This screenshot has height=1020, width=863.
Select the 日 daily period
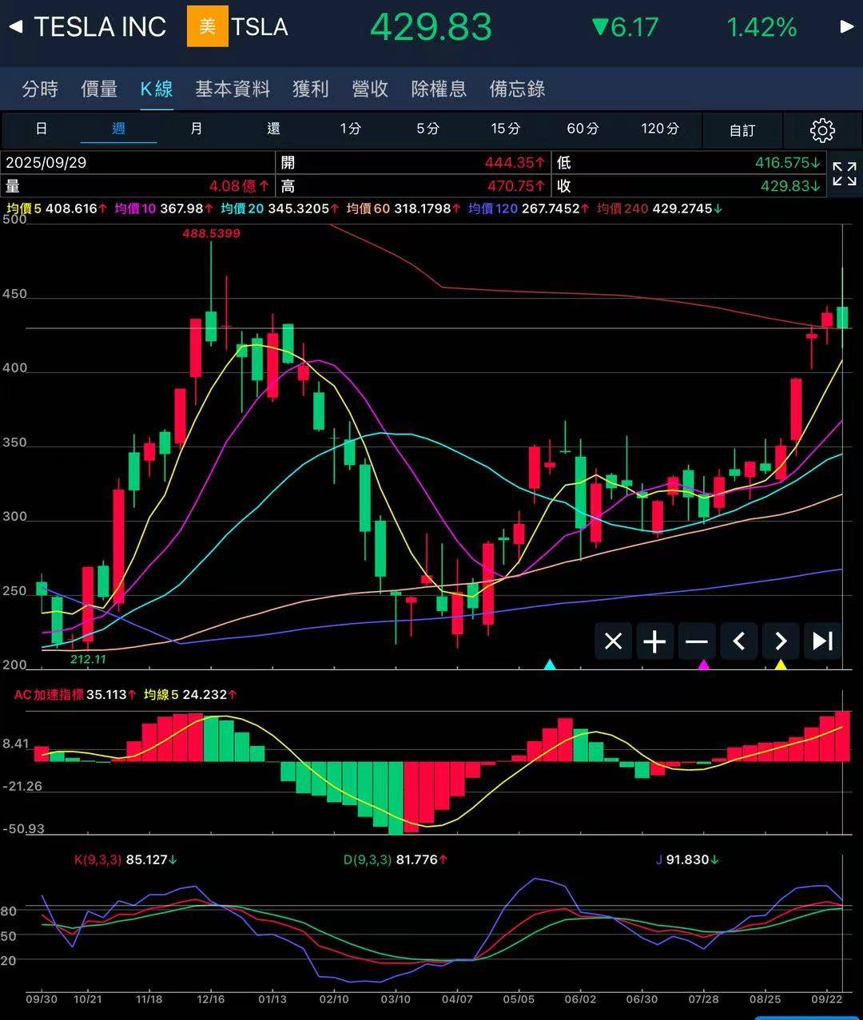tap(42, 129)
